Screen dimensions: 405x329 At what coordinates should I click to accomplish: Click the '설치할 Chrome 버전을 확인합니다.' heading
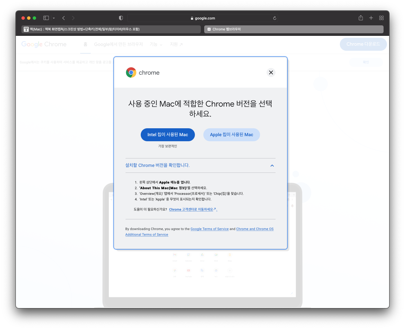[x=157, y=165]
